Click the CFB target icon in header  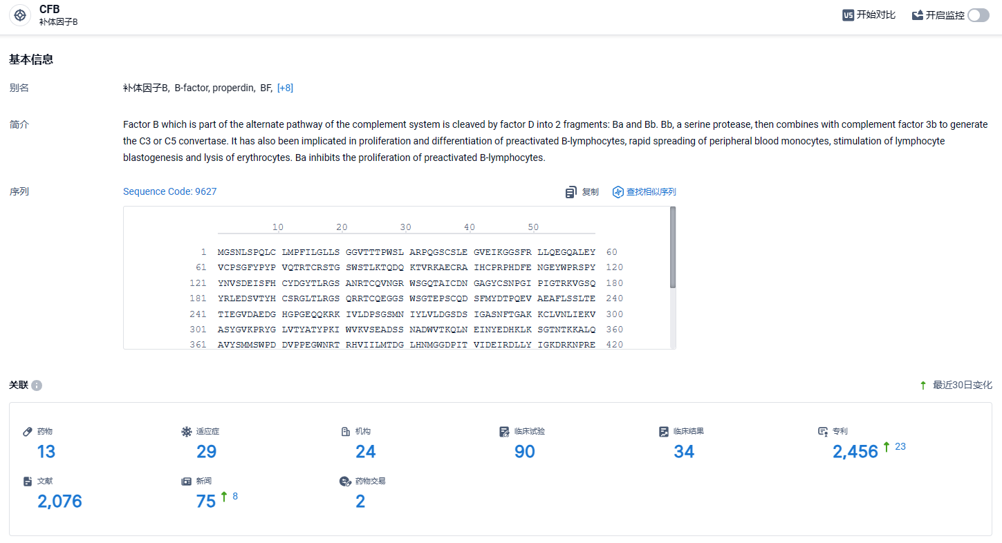(x=20, y=15)
